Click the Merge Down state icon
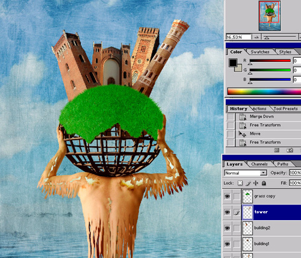 tap(243, 117)
